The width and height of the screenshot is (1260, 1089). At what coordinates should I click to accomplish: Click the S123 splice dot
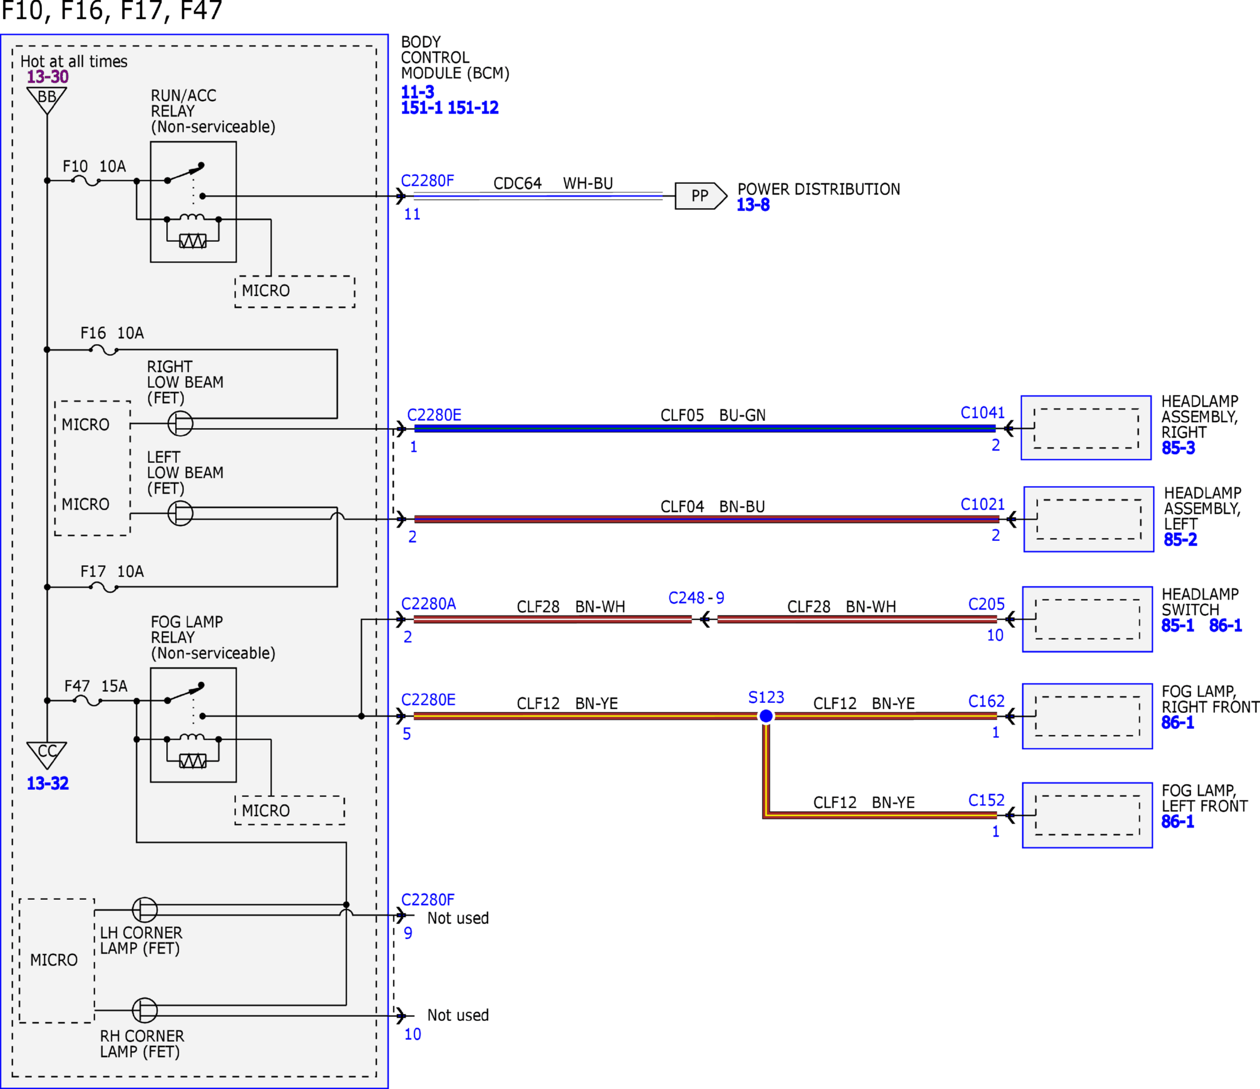point(766,716)
